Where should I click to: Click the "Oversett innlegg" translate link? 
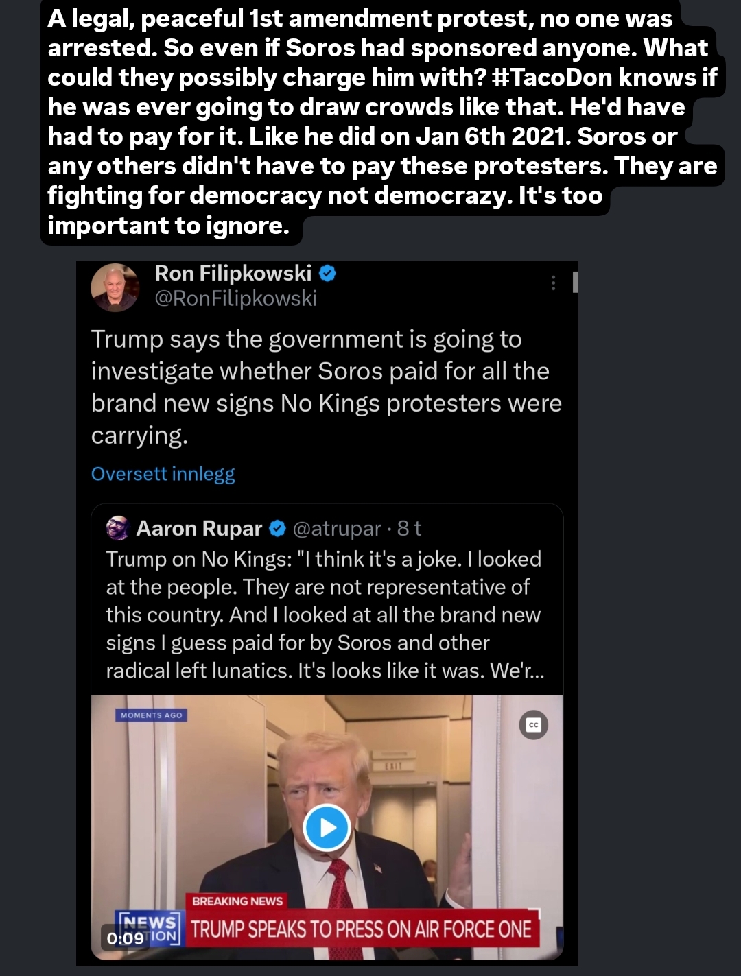click(163, 474)
